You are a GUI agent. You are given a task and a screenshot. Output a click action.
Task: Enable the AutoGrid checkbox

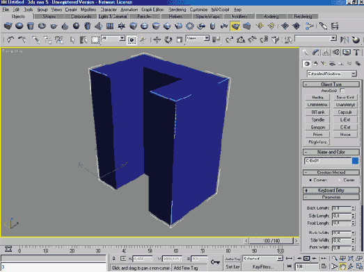coord(342,90)
